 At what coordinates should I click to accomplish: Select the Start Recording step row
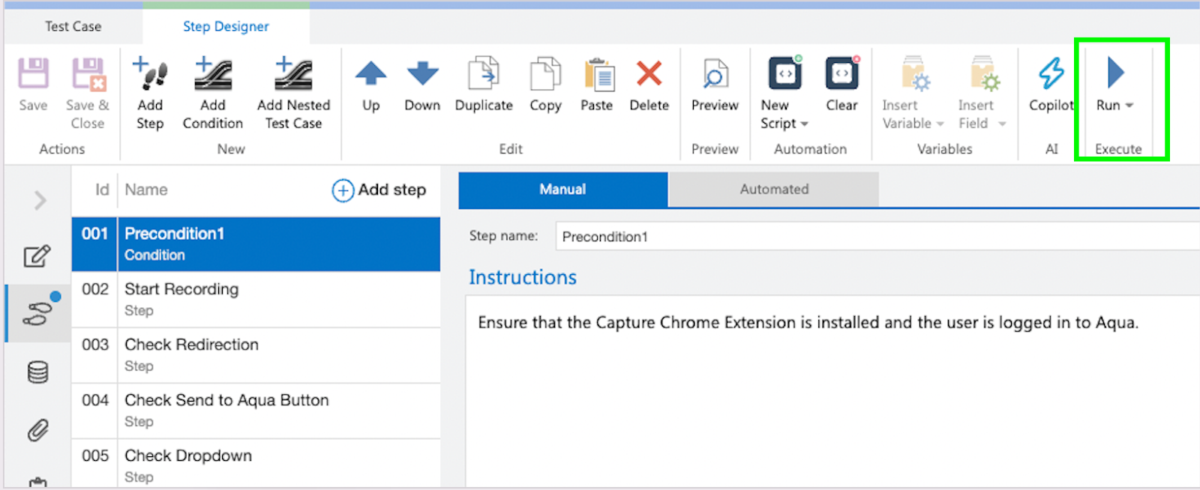point(255,299)
